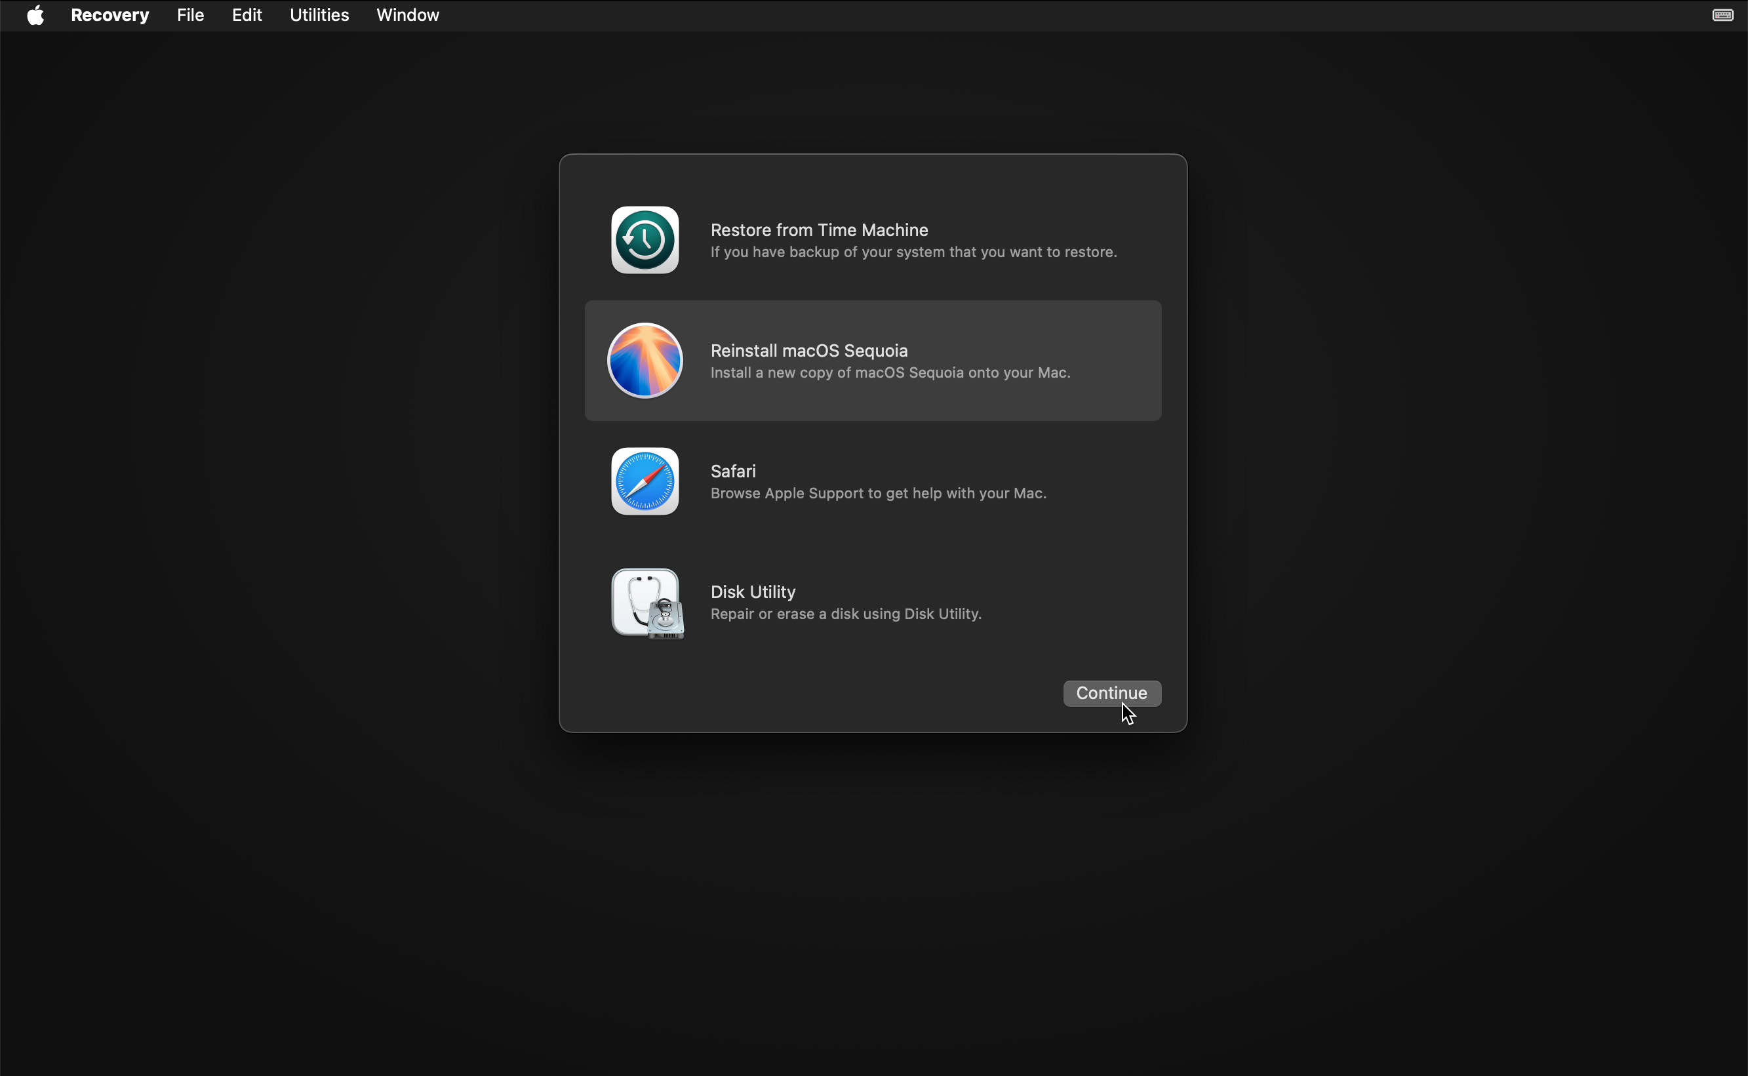Open the Utilities menu item
Image resolution: width=1748 pixels, height=1076 pixels.
coord(319,15)
